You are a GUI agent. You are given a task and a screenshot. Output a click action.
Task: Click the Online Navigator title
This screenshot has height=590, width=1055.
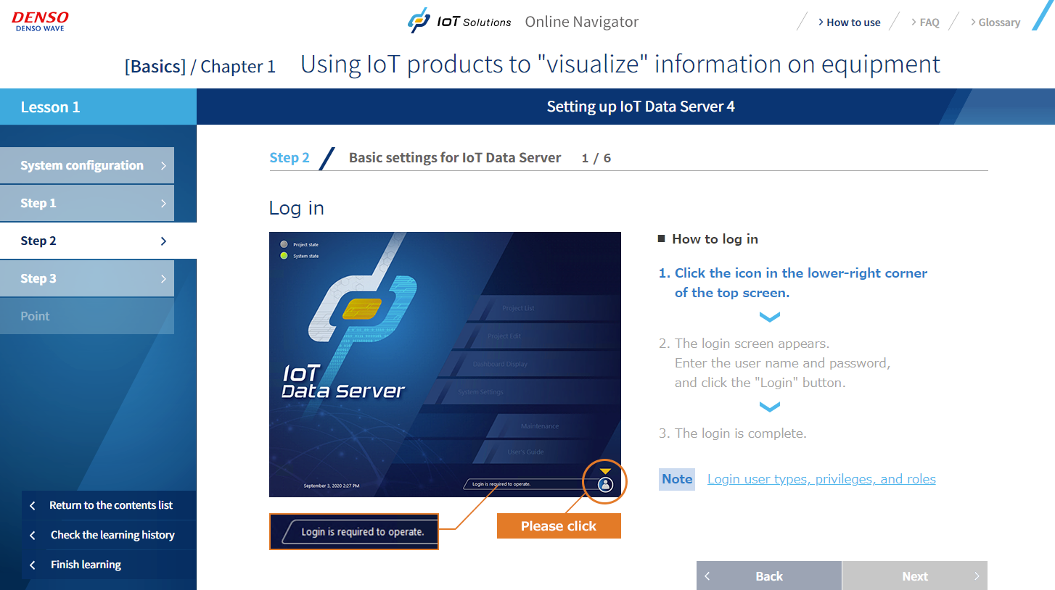582,22
